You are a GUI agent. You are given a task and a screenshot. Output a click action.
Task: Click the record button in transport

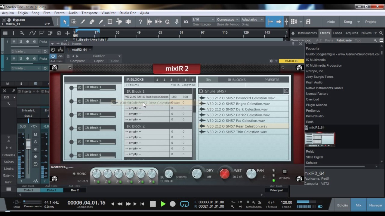tap(173, 204)
